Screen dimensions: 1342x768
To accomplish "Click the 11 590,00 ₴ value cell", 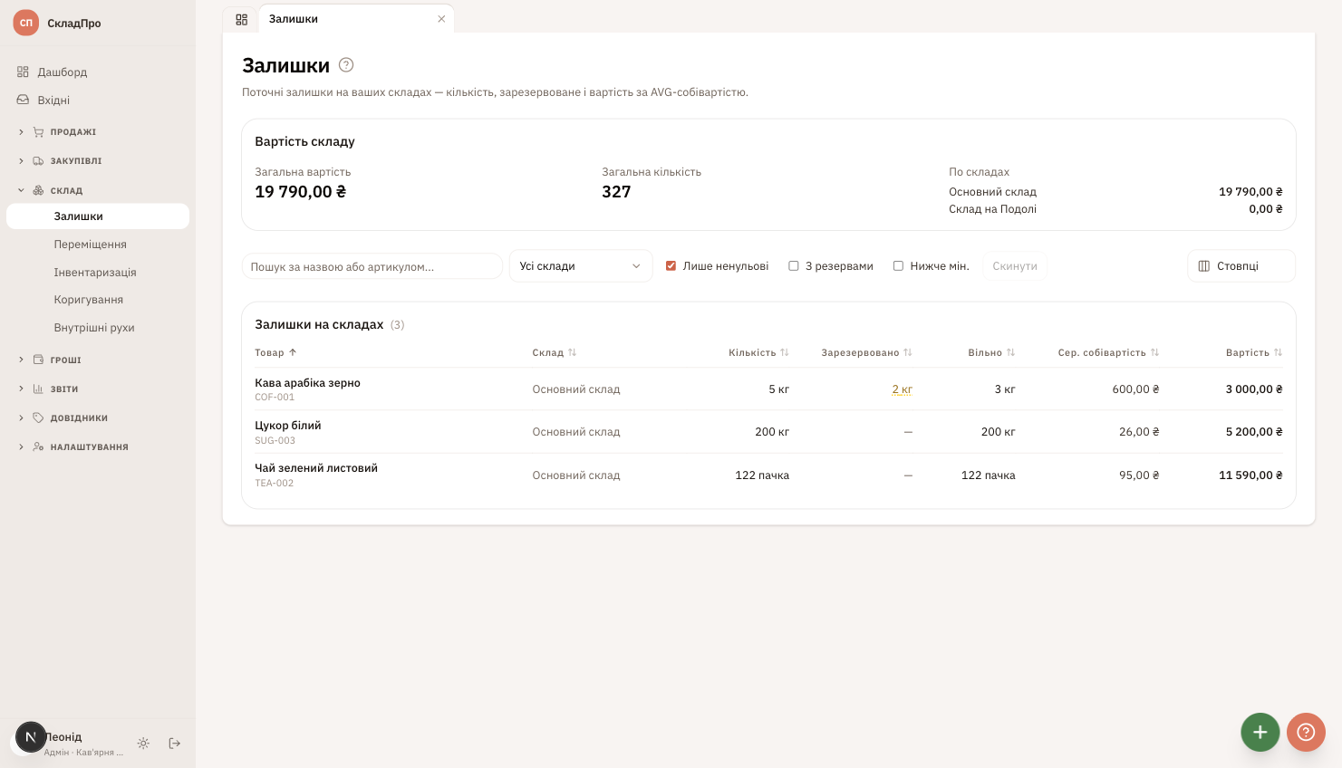I will [x=1250, y=475].
